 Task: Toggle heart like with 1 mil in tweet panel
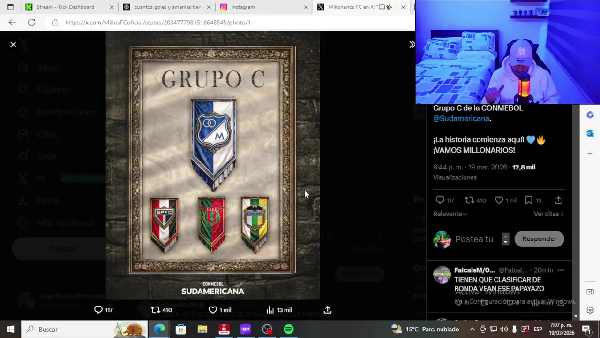[506, 200]
